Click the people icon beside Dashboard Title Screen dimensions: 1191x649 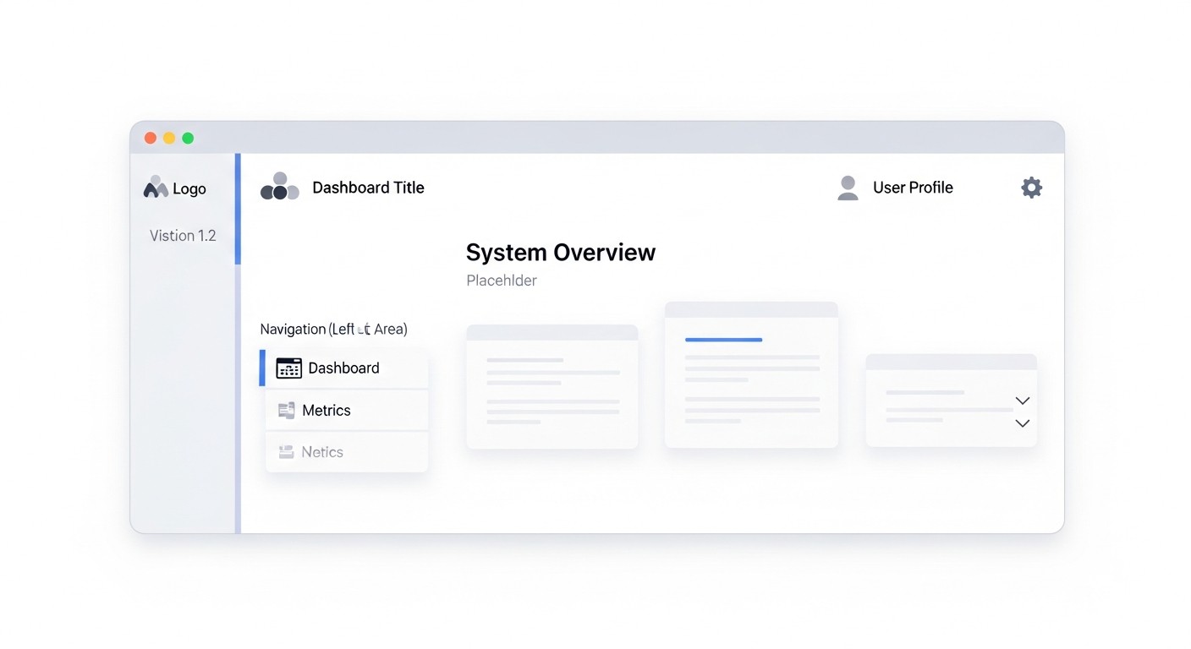[279, 186]
